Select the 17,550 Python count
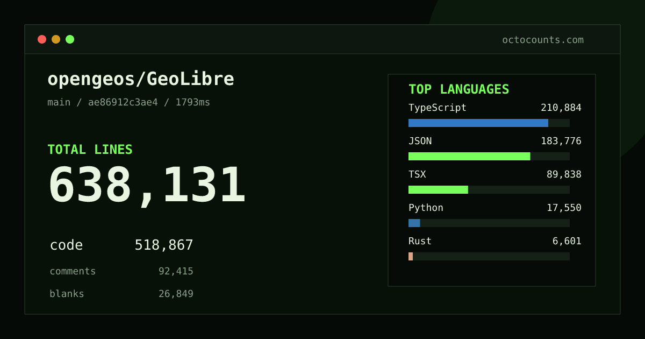Image resolution: width=645 pixels, height=339 pixels. (564, 208)
